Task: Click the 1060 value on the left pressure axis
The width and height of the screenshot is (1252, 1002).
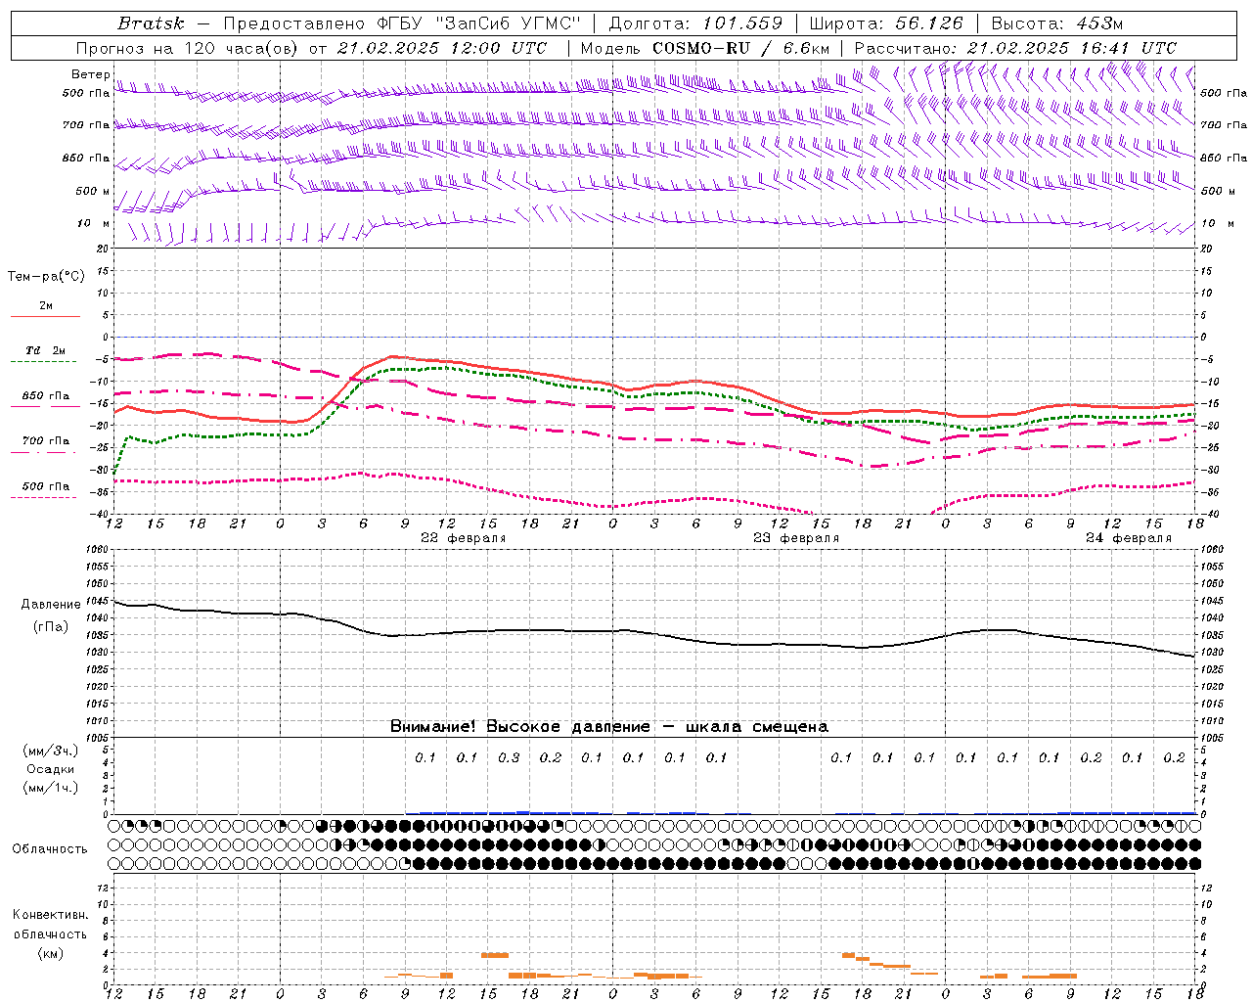Action: (99, 550)
